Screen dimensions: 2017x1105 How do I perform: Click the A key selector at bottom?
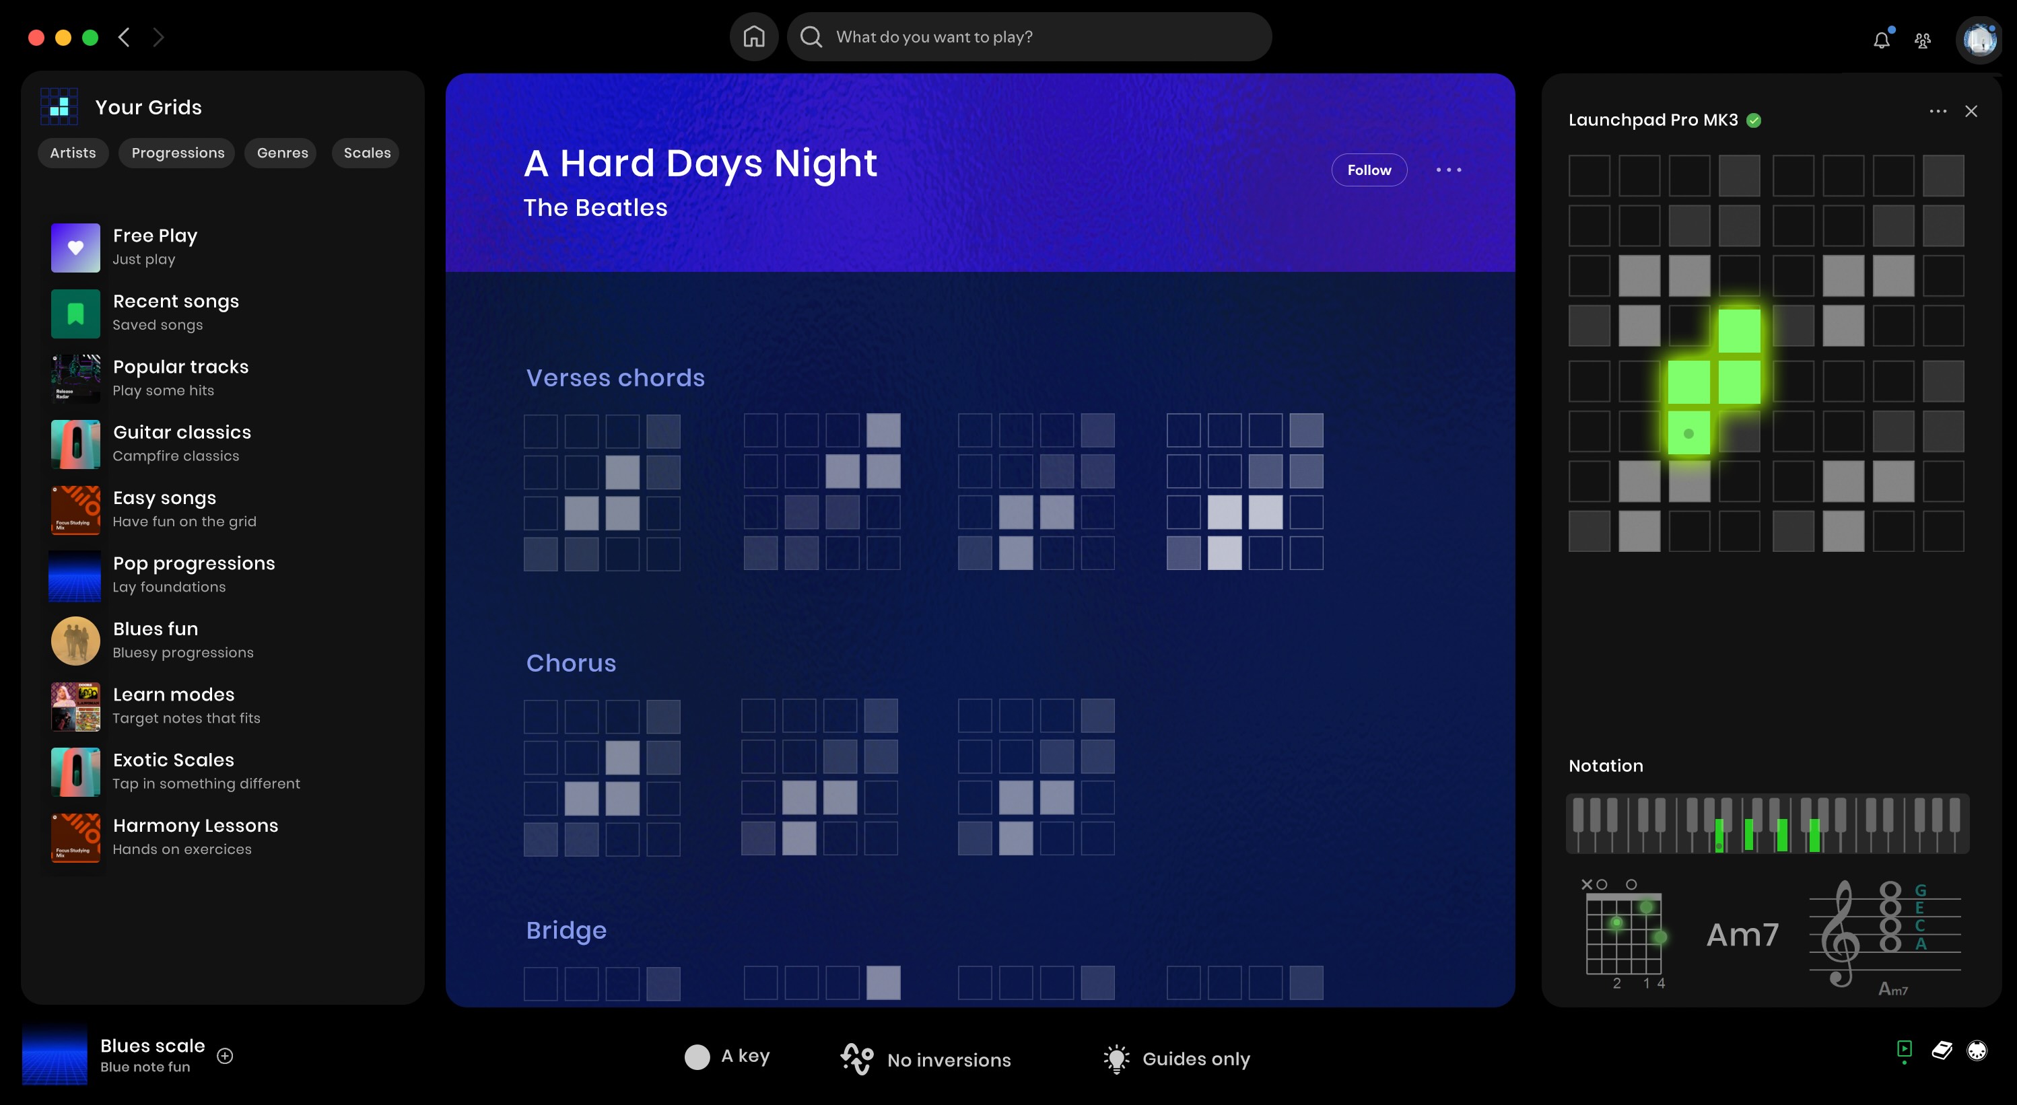[727, 1057]
